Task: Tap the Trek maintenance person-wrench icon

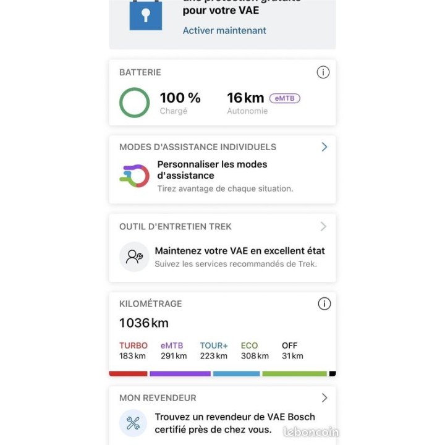Action: [134, 256]
